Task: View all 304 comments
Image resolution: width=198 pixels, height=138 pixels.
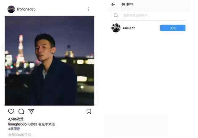Action: click(x=19, y=135)
